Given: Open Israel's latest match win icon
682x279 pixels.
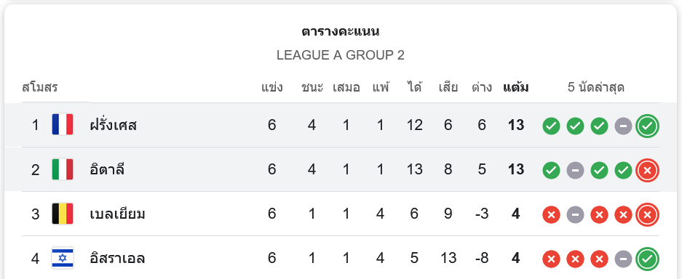Looking at the screenshot, I should [x=647, y=259].
